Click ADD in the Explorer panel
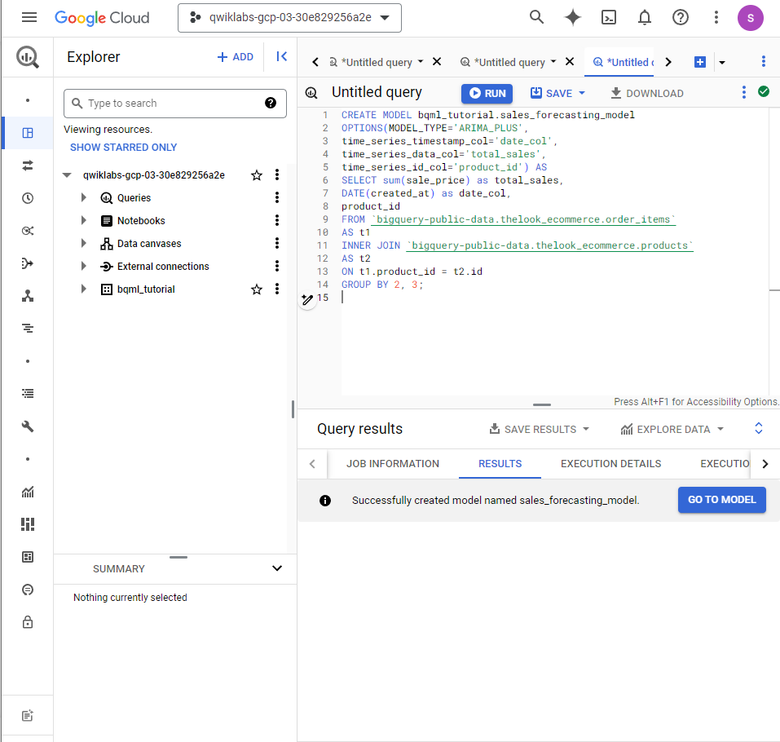 (x=236, y=57)
